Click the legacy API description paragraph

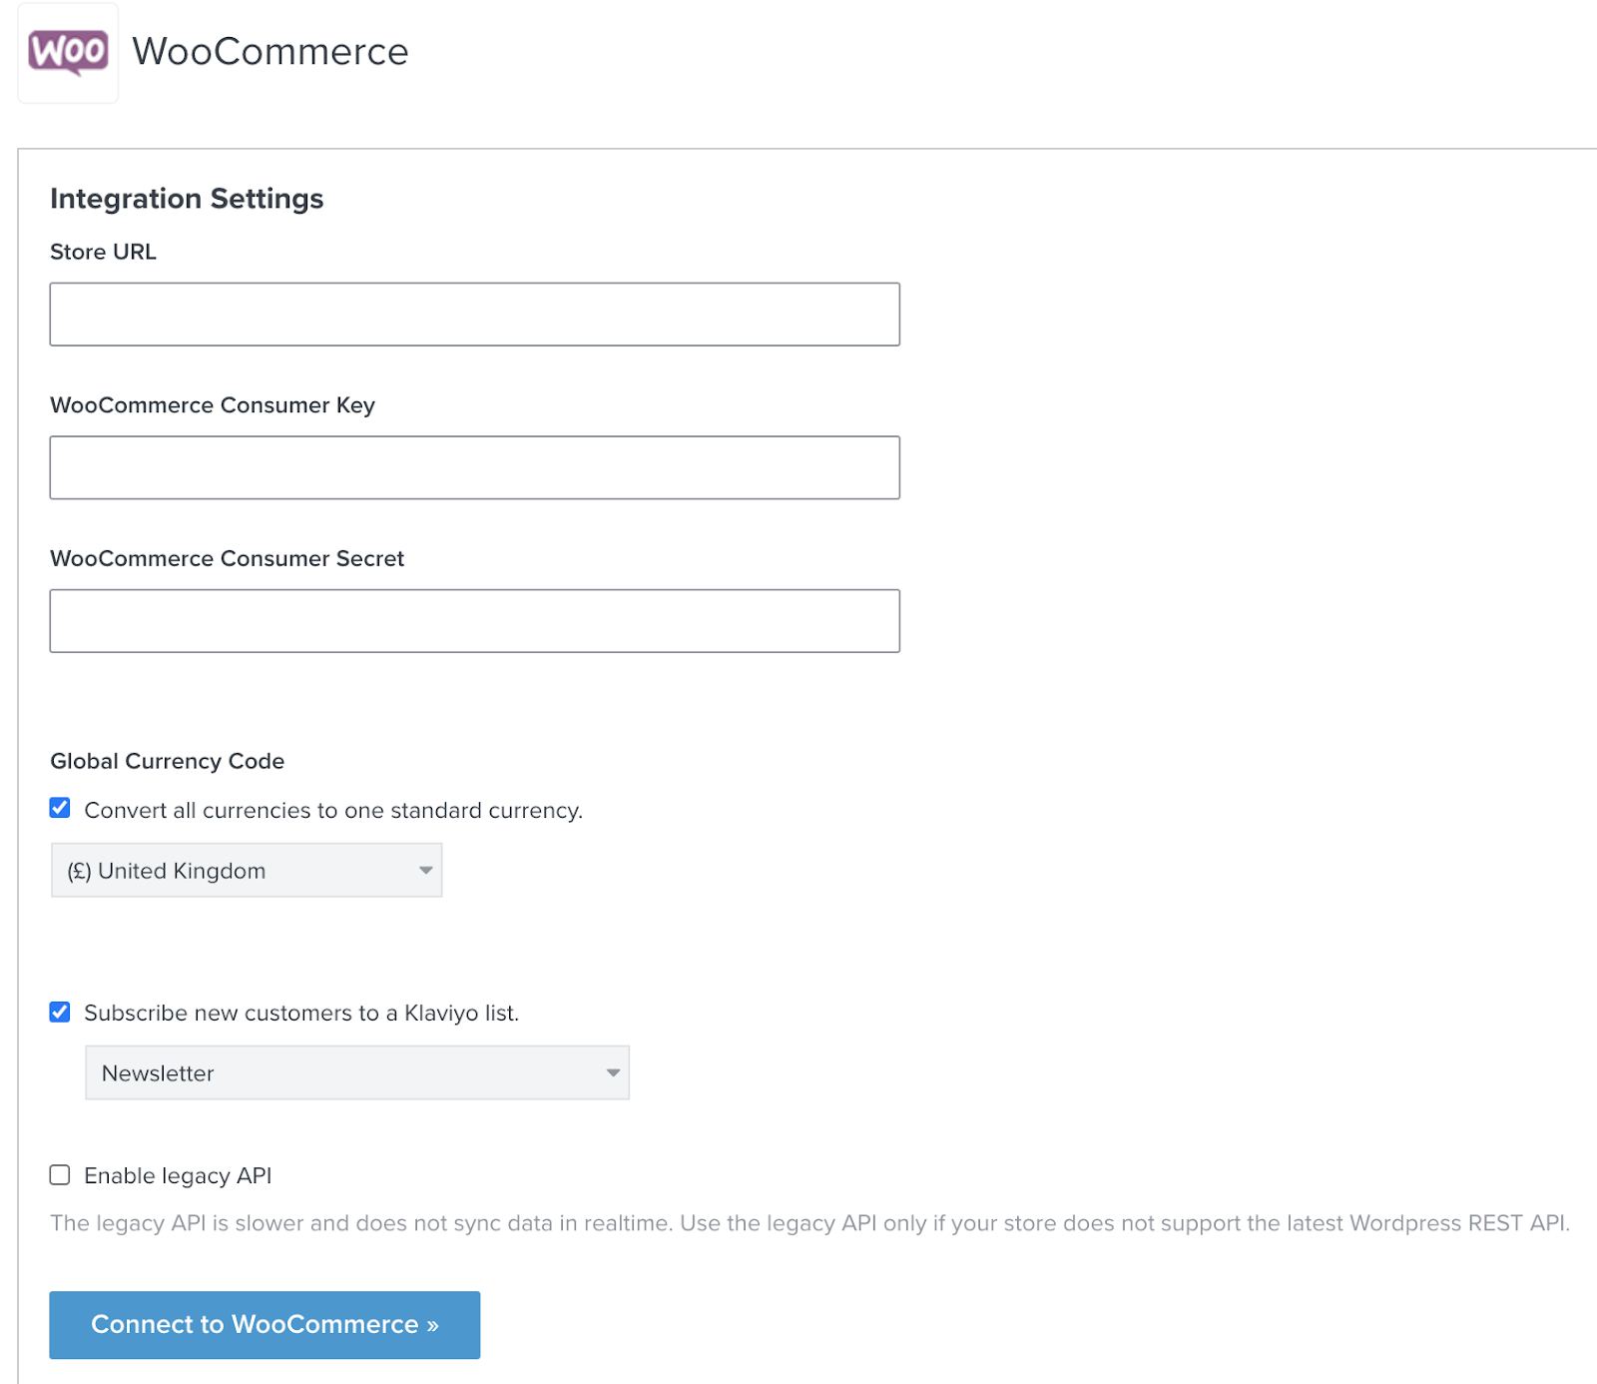tap(808, 1223)
